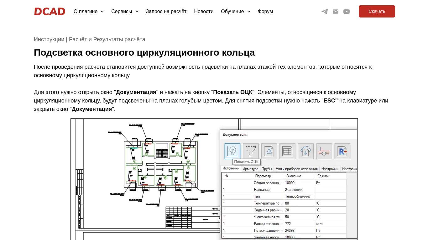
Task: Click the email envelope icon
Action: tap(336, 12)
